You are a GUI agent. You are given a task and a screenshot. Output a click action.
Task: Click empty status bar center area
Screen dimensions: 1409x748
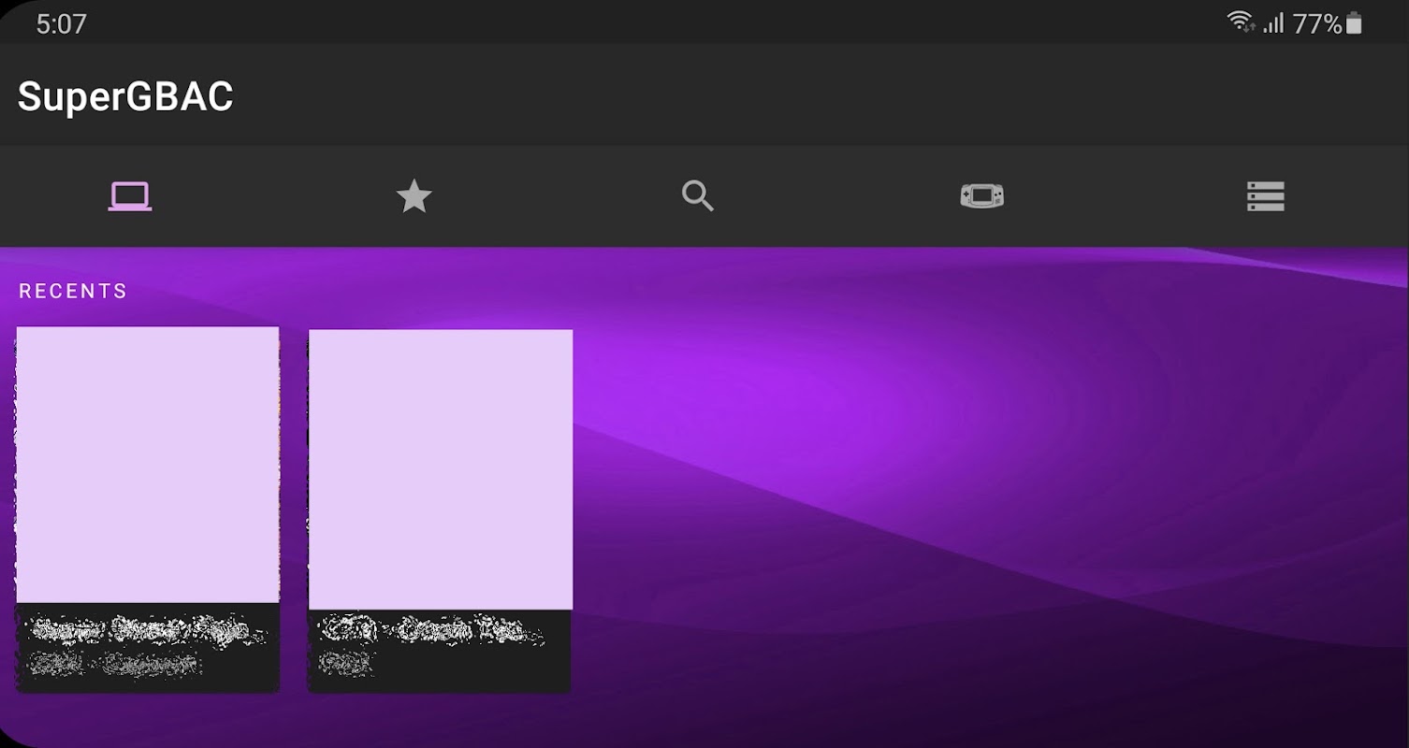pyautogui.click(x=655, y=22)
